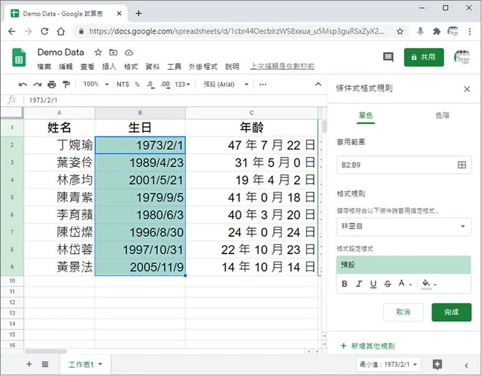
Task: Toggle strikethrough in format style
Action: point(387,284)
